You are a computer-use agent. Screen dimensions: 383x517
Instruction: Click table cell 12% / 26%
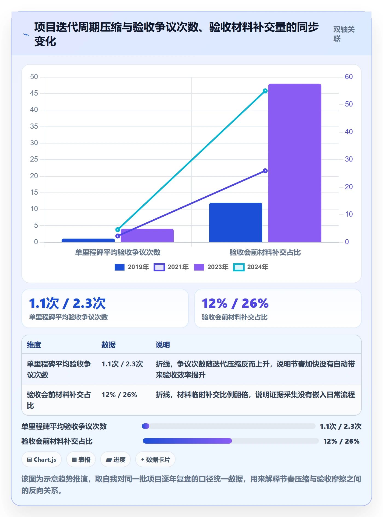119,395
